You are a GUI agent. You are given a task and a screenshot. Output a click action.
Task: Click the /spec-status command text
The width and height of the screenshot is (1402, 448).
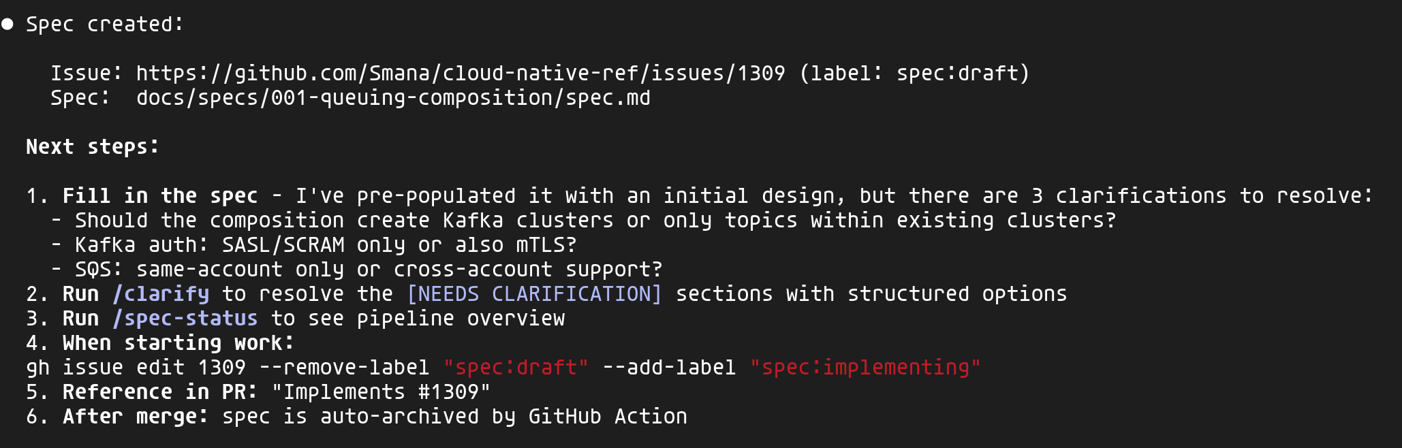[185, 319]
